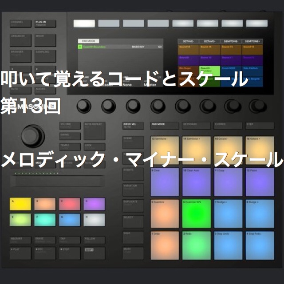Switch to CHORDS mode
284x284 pixels.
pyautogui.click(x=228, y=126)
